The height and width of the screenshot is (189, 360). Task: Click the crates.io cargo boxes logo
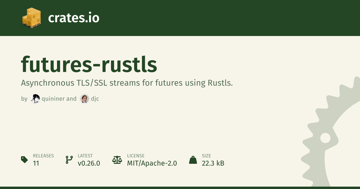[x=31, y=18]
